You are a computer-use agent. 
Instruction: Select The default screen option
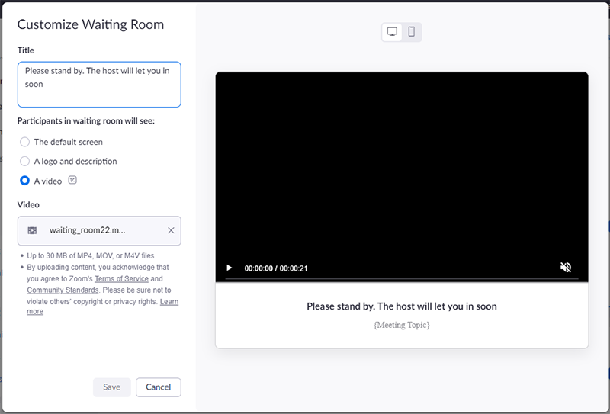(x=25, y=142)
